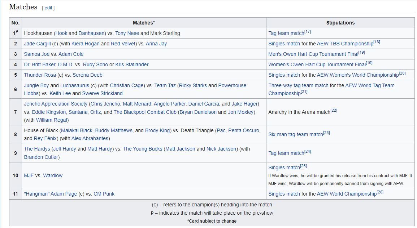This screenshot has height=228, width=417.
Task: Open the MJF link
Action: [x=29, y=175]
